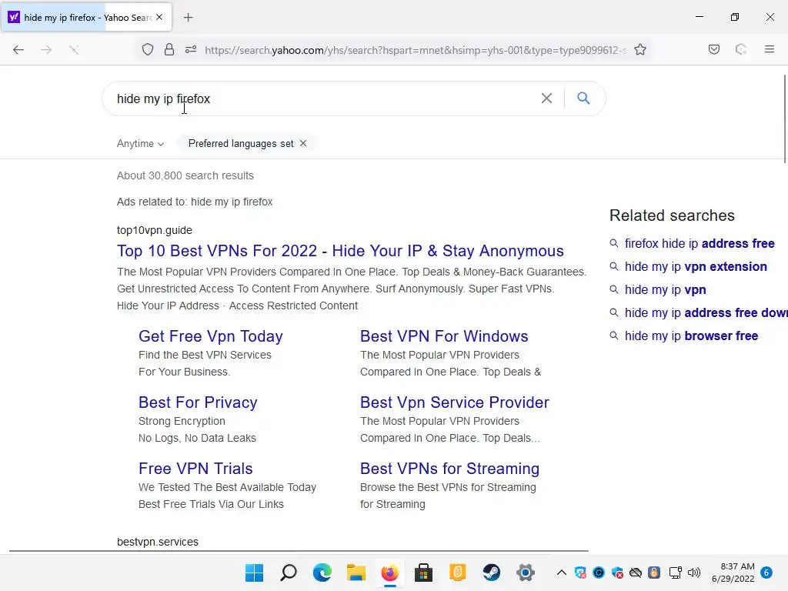Image resolution: width=788 pixels, height=591 pixels.
Task: Click the Preferred languages set chip
Action: point(246,143)
